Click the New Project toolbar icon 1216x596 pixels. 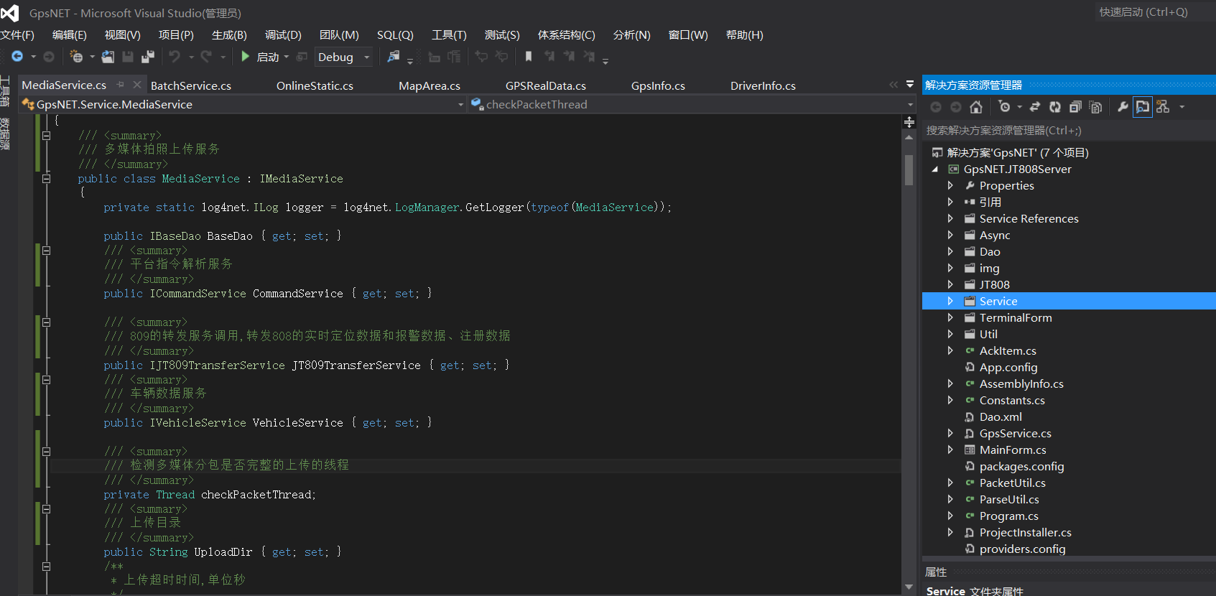pyautogui.click(x=76, y=57)
